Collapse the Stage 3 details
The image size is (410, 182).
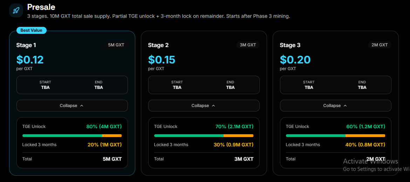(x=335, y=106)
